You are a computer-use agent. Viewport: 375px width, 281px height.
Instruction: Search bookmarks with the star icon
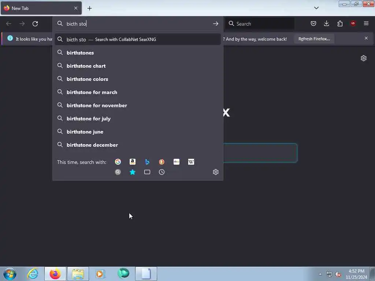pos(133,172)
